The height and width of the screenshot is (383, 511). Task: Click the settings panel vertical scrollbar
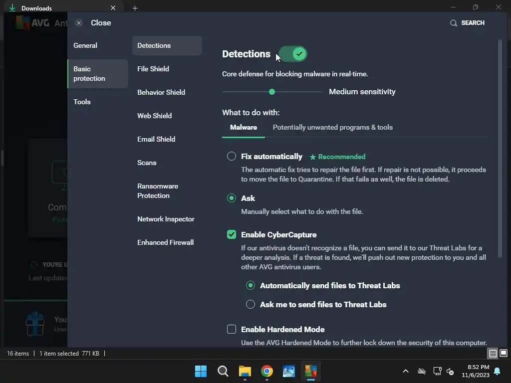pos(500,148)
